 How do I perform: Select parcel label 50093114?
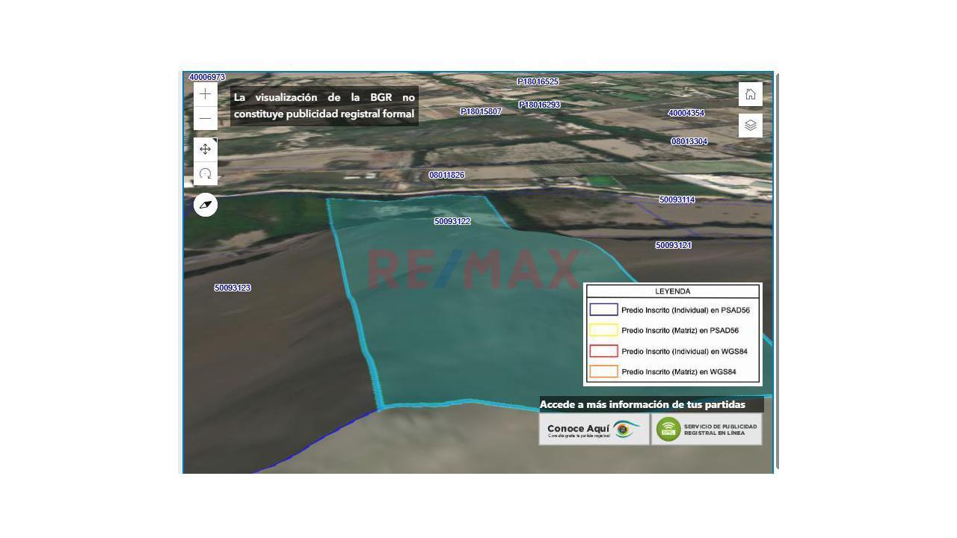point(677,200)
